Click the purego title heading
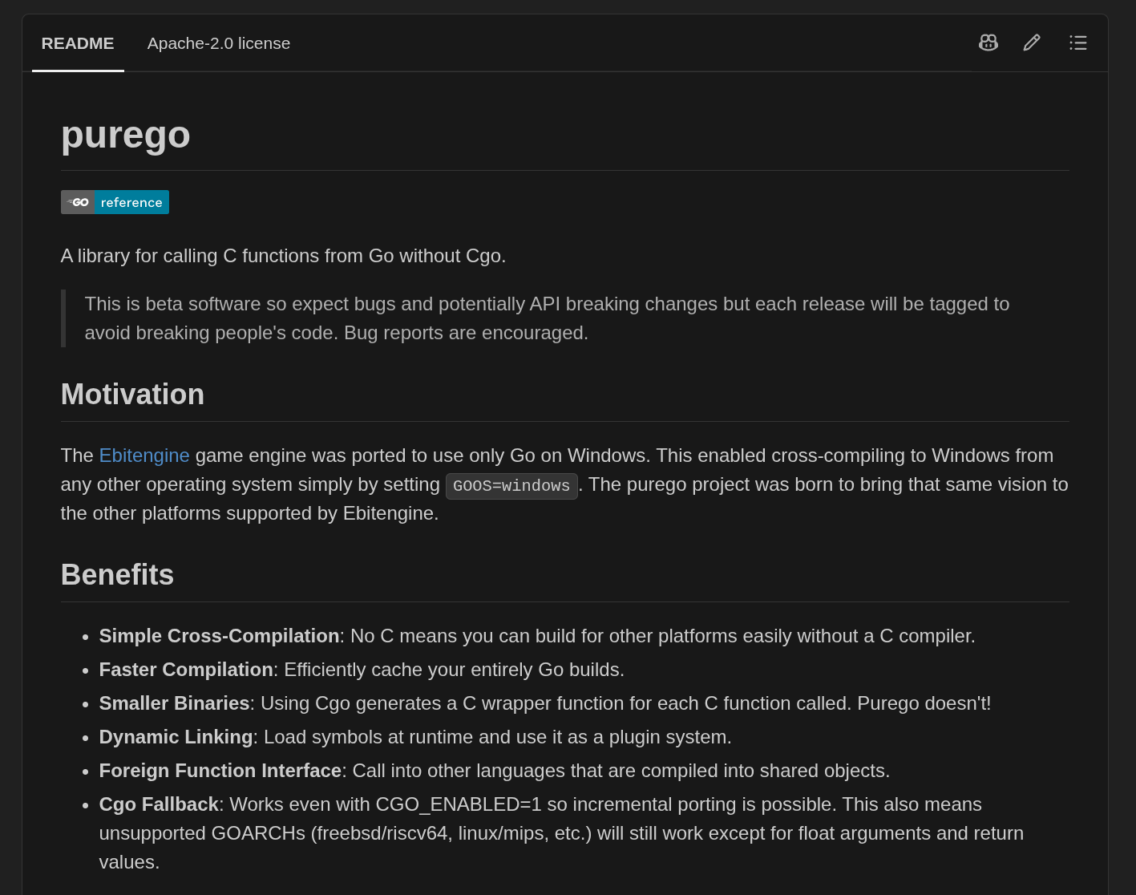Viewport: 1136px width, 895px height. (126, 134)
